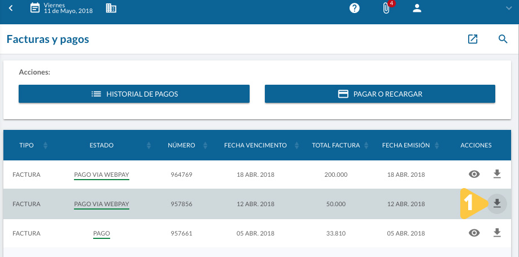Sort table by Número column arrows
Viewport: 519px width, 257px height.
click(x=205, y=145)
